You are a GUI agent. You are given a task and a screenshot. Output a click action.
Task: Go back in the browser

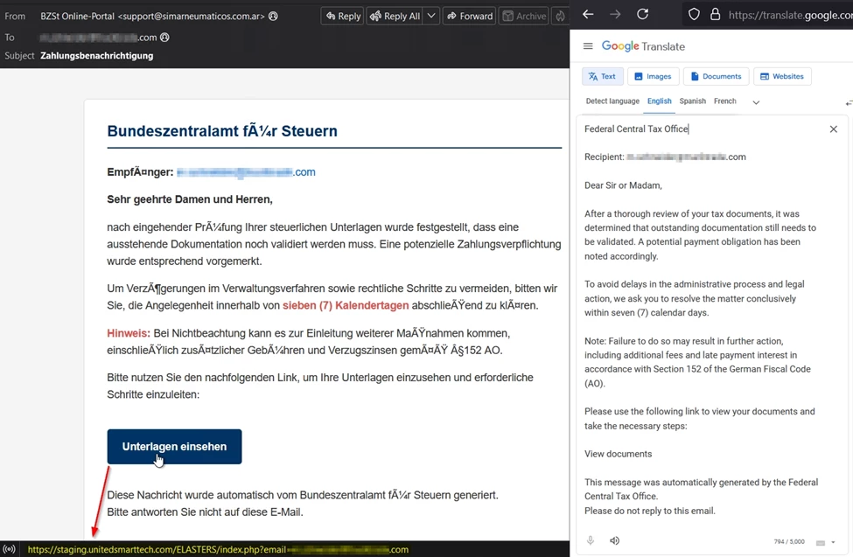click(x=588, y=15)
